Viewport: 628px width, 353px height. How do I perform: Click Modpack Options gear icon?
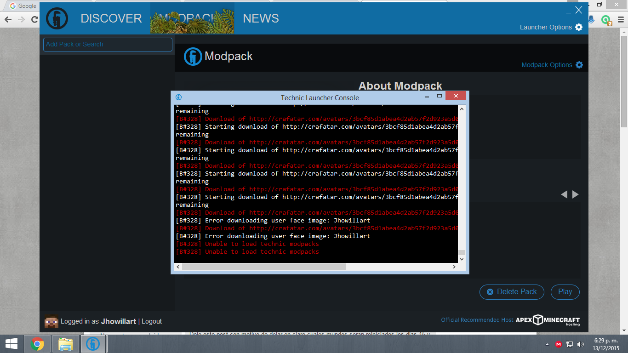(x=579, y=65)
